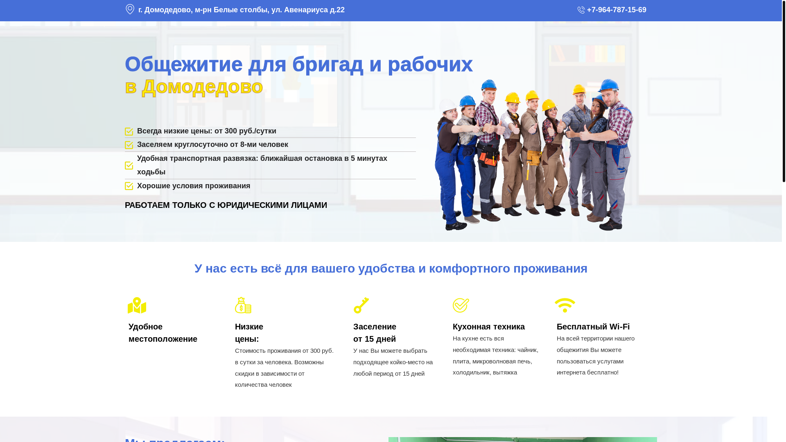Click the money bag icon above Низкие цены

(243, 305)
